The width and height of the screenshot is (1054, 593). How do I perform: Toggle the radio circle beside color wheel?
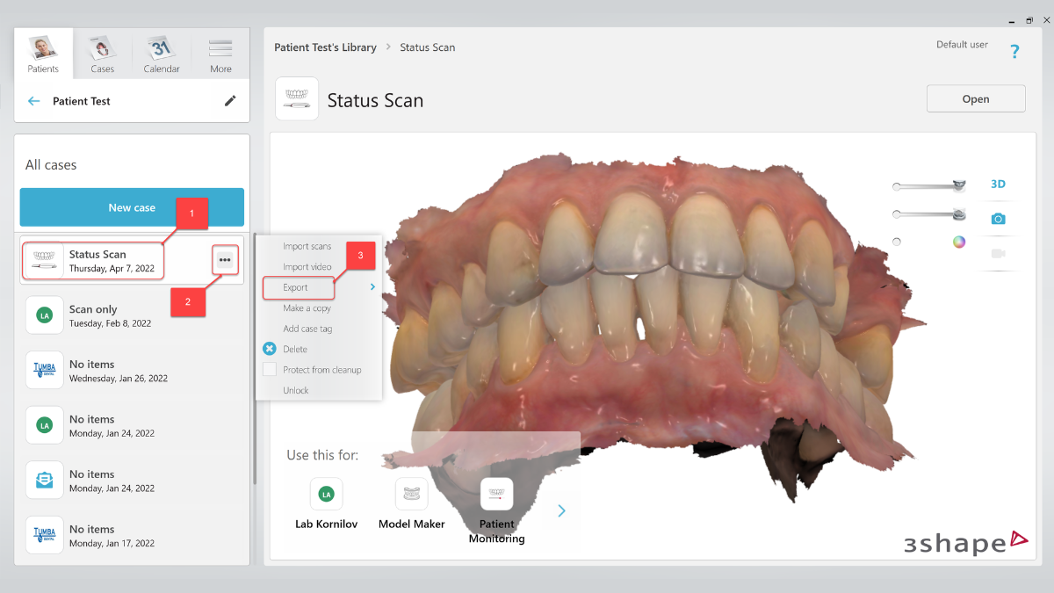897,242
